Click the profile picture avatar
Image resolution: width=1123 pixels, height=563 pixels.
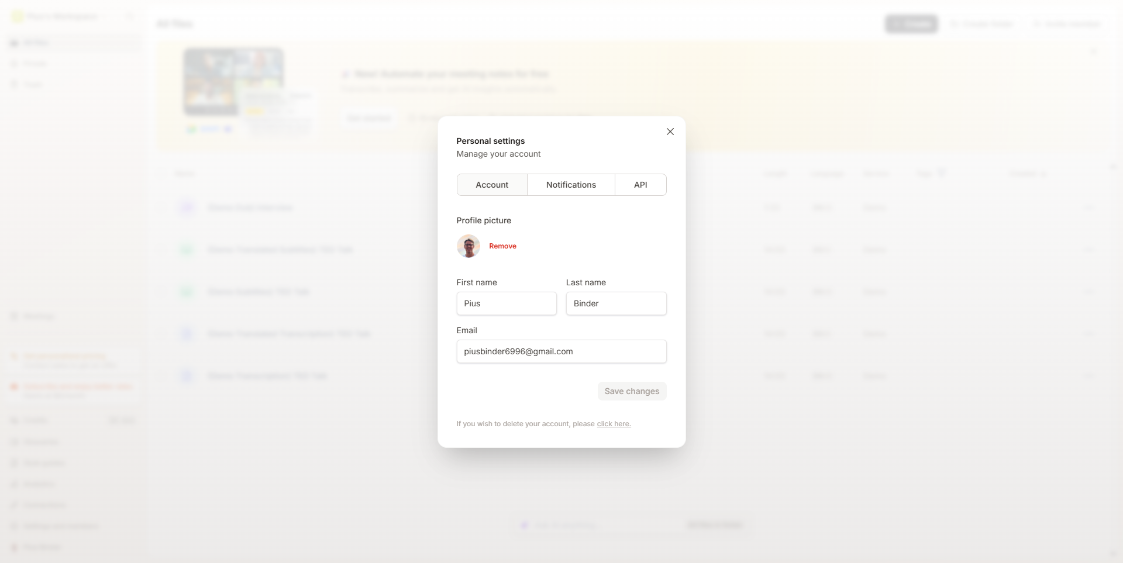(469, 246)
